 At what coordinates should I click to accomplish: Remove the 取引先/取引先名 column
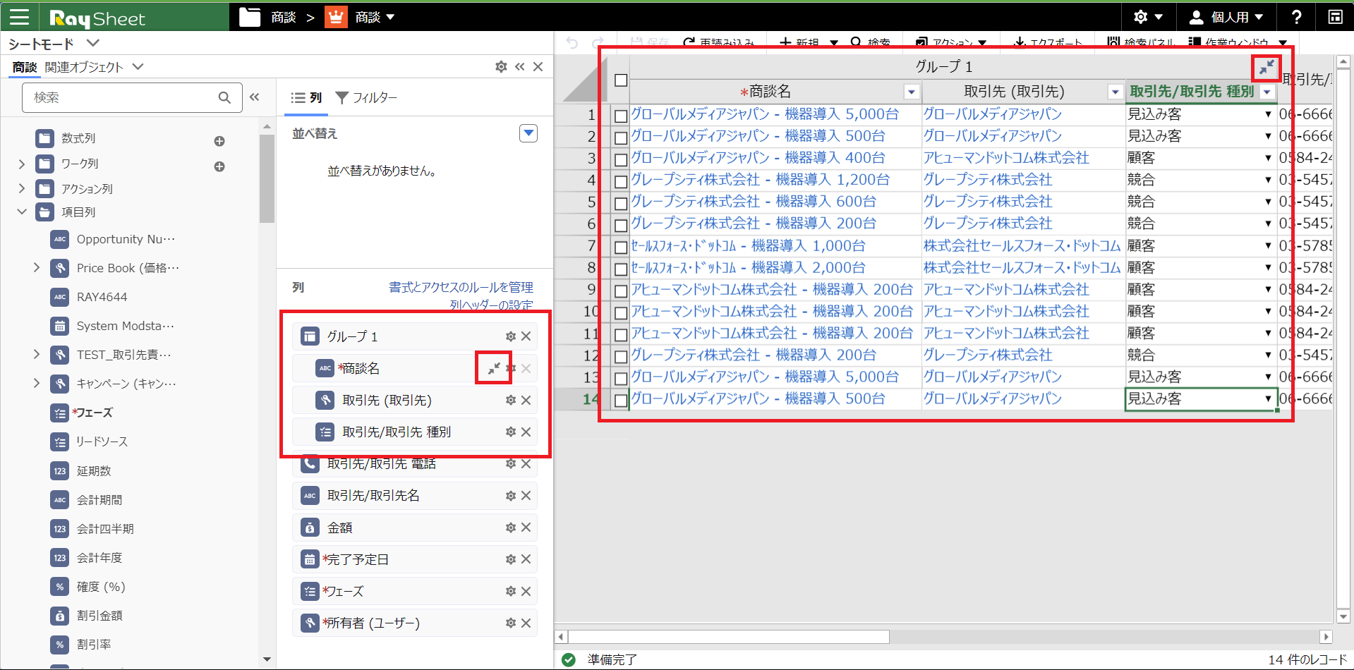pyautogui.click(x=526, y=496)
